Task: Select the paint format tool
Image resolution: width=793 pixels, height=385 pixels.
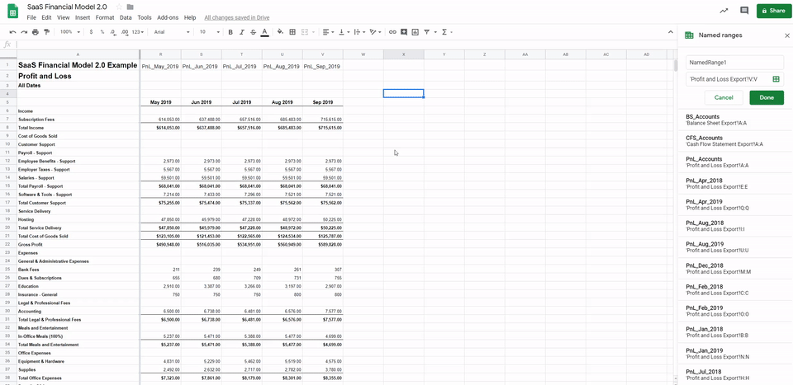Action: 47,32
